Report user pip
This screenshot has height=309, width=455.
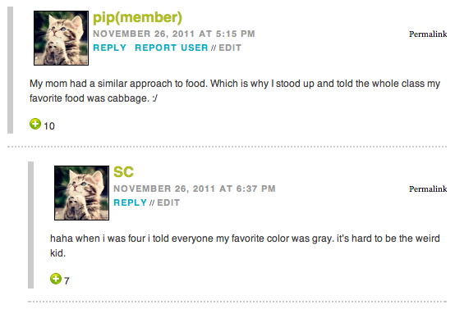tap(172, 48)
